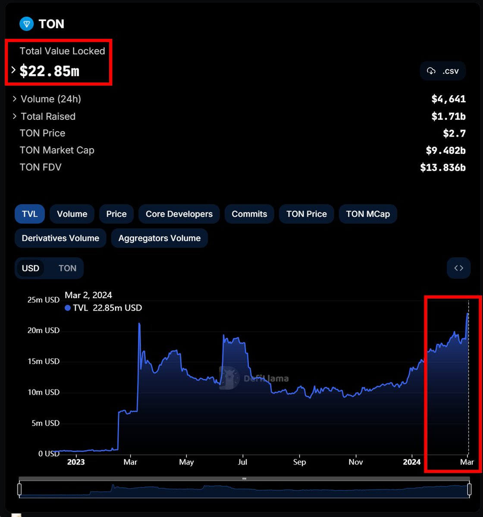The width and height of the screenshot is (483, 517).
Task: Switch chart denomination to USD
Action: pos(31,268)
